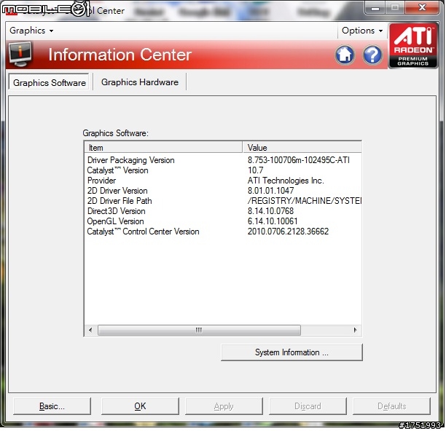446x431 pixels.
Task: Click the Defaults button
Action: 391,406
